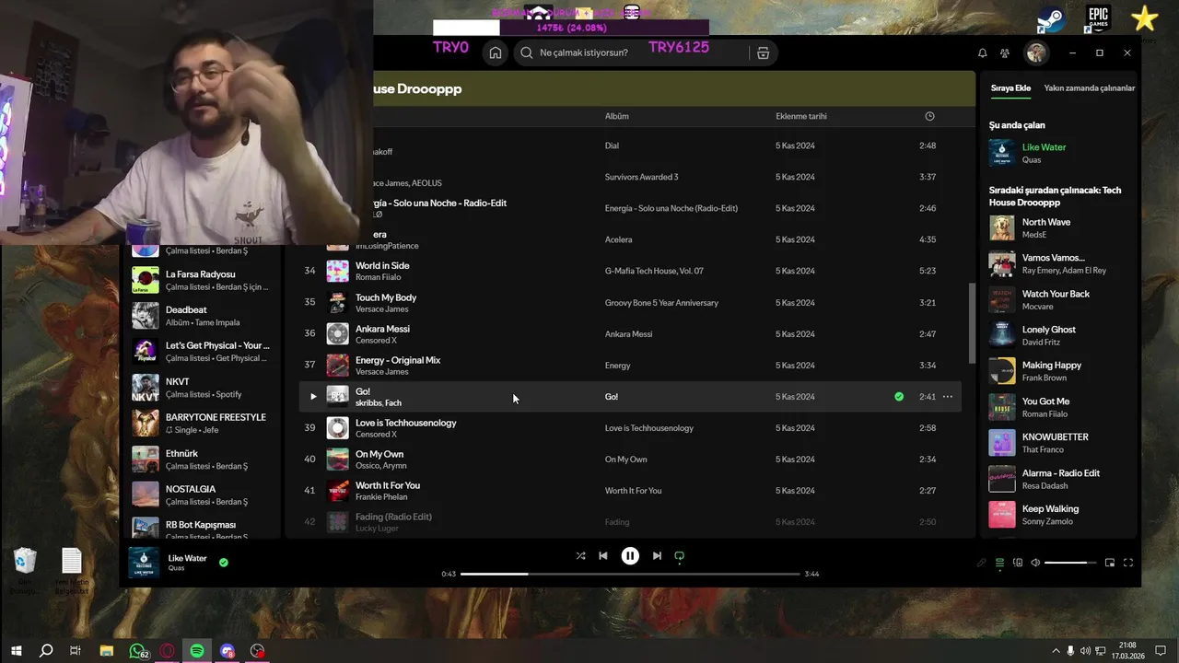Skip to next track
This screenshot has width=1179, height=663.
tap(657, 556)
